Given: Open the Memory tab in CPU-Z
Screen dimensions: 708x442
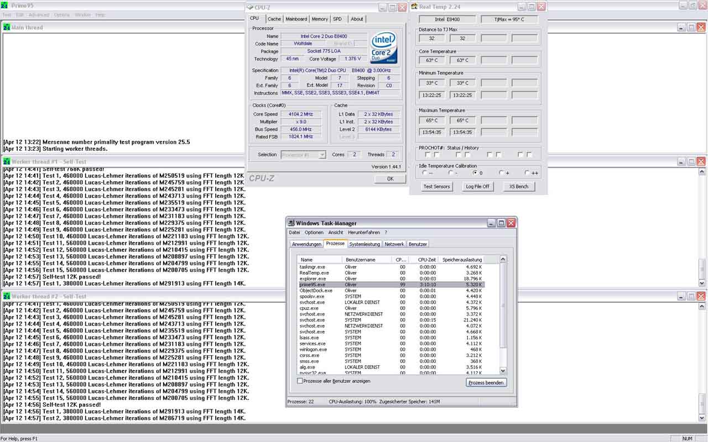Looking at the screenshot, I should point(320,19).
